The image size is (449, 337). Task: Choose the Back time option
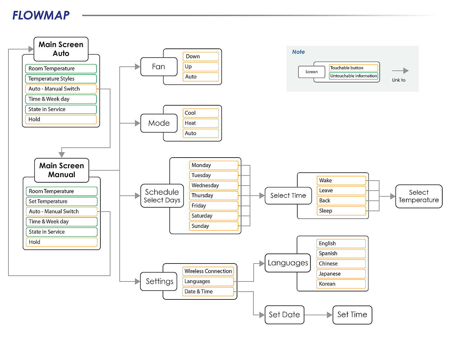[342, 201]
